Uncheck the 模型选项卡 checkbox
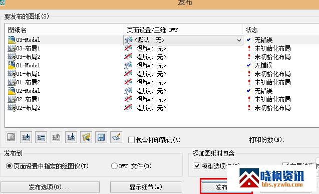 pyautogui.click(x=197, y=166)
